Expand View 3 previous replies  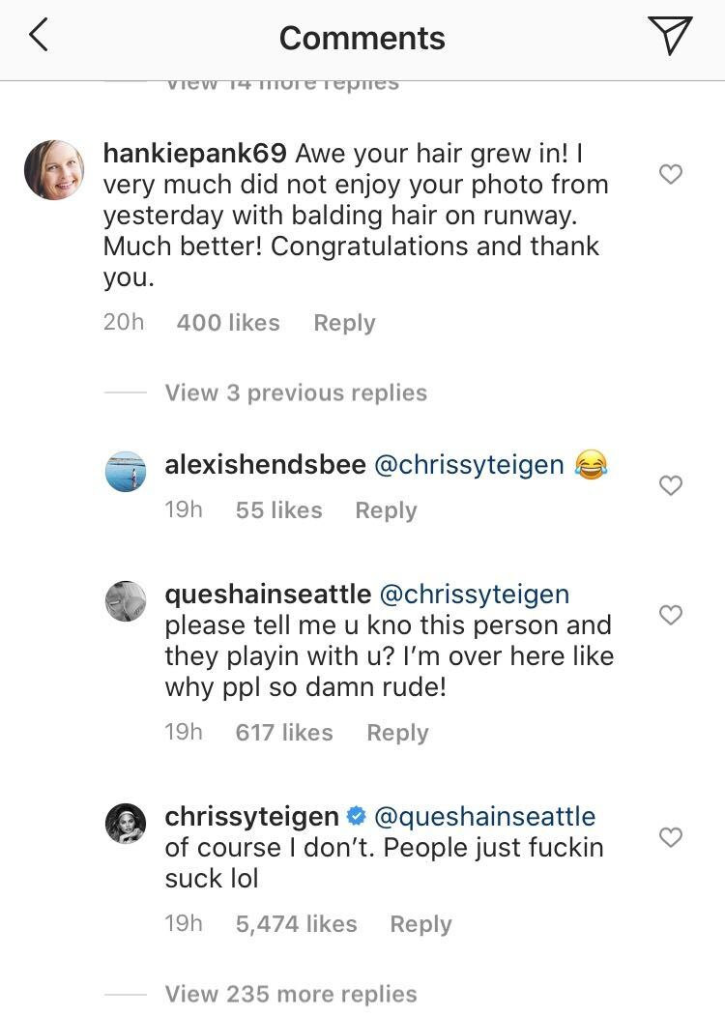(x=296, y=392)
